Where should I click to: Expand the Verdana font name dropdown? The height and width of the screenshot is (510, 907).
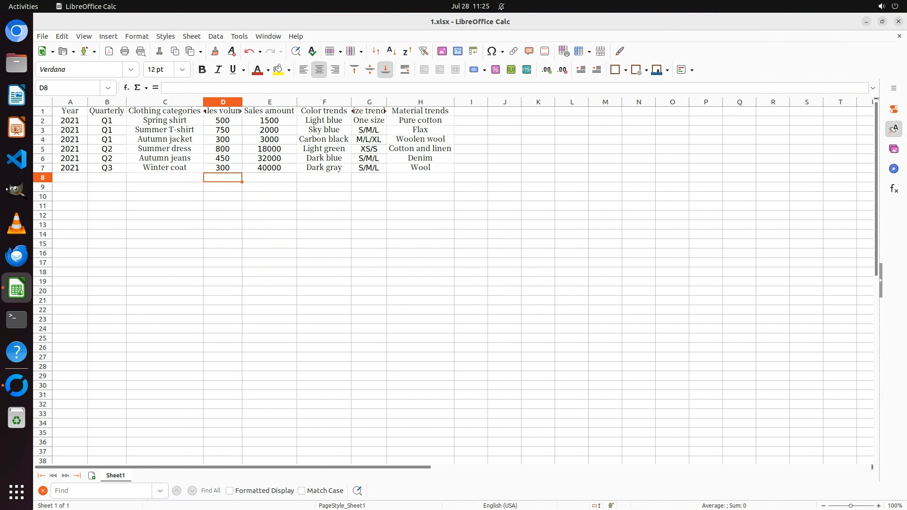point(131,70)
